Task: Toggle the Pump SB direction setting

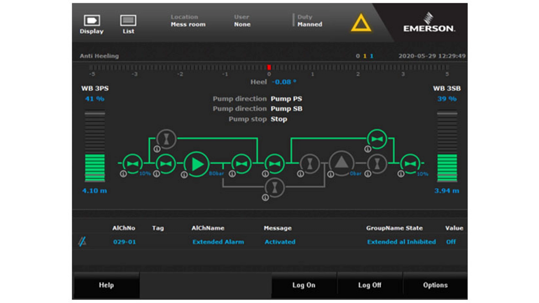Action: tap(286, 109)
